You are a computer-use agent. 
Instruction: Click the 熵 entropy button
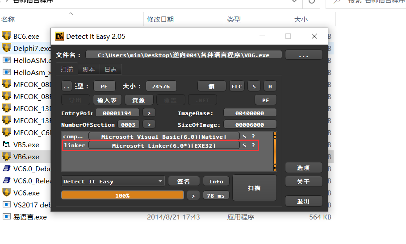(212, 87)
